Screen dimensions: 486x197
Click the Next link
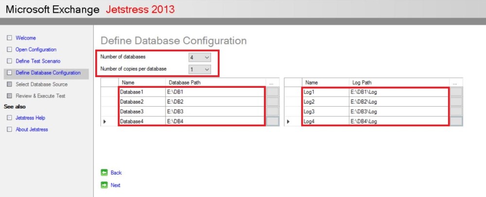coord(115,185)
